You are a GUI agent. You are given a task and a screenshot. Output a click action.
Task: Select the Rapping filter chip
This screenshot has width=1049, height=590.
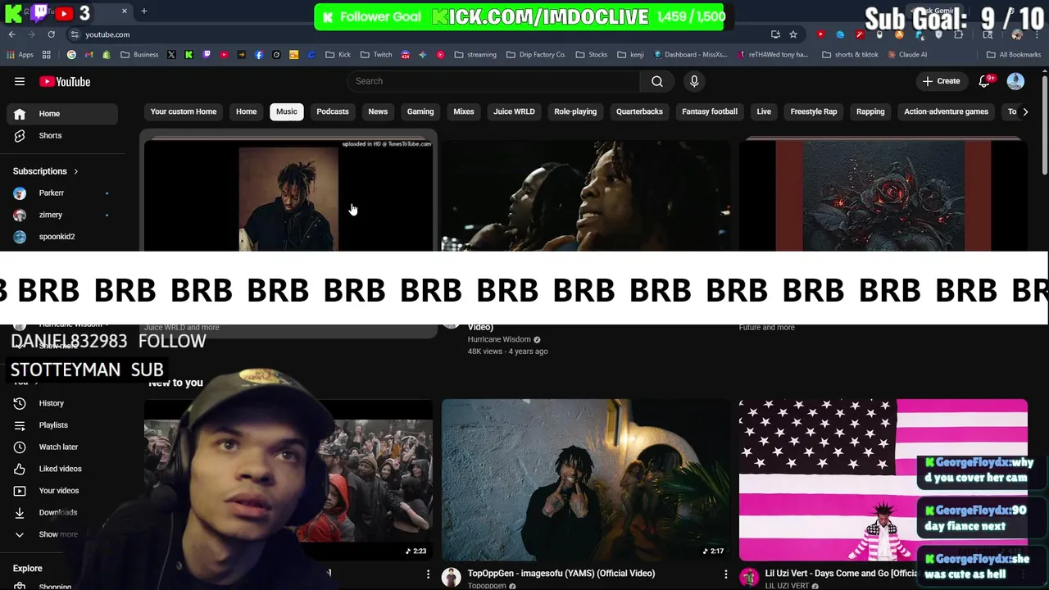tap(870, 111)
